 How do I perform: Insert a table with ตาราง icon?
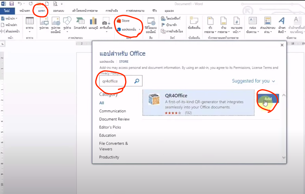tap(29, 25)
